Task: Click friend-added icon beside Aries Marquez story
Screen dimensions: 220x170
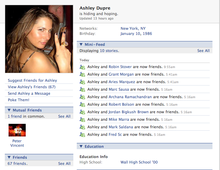Action: (82, 82)
